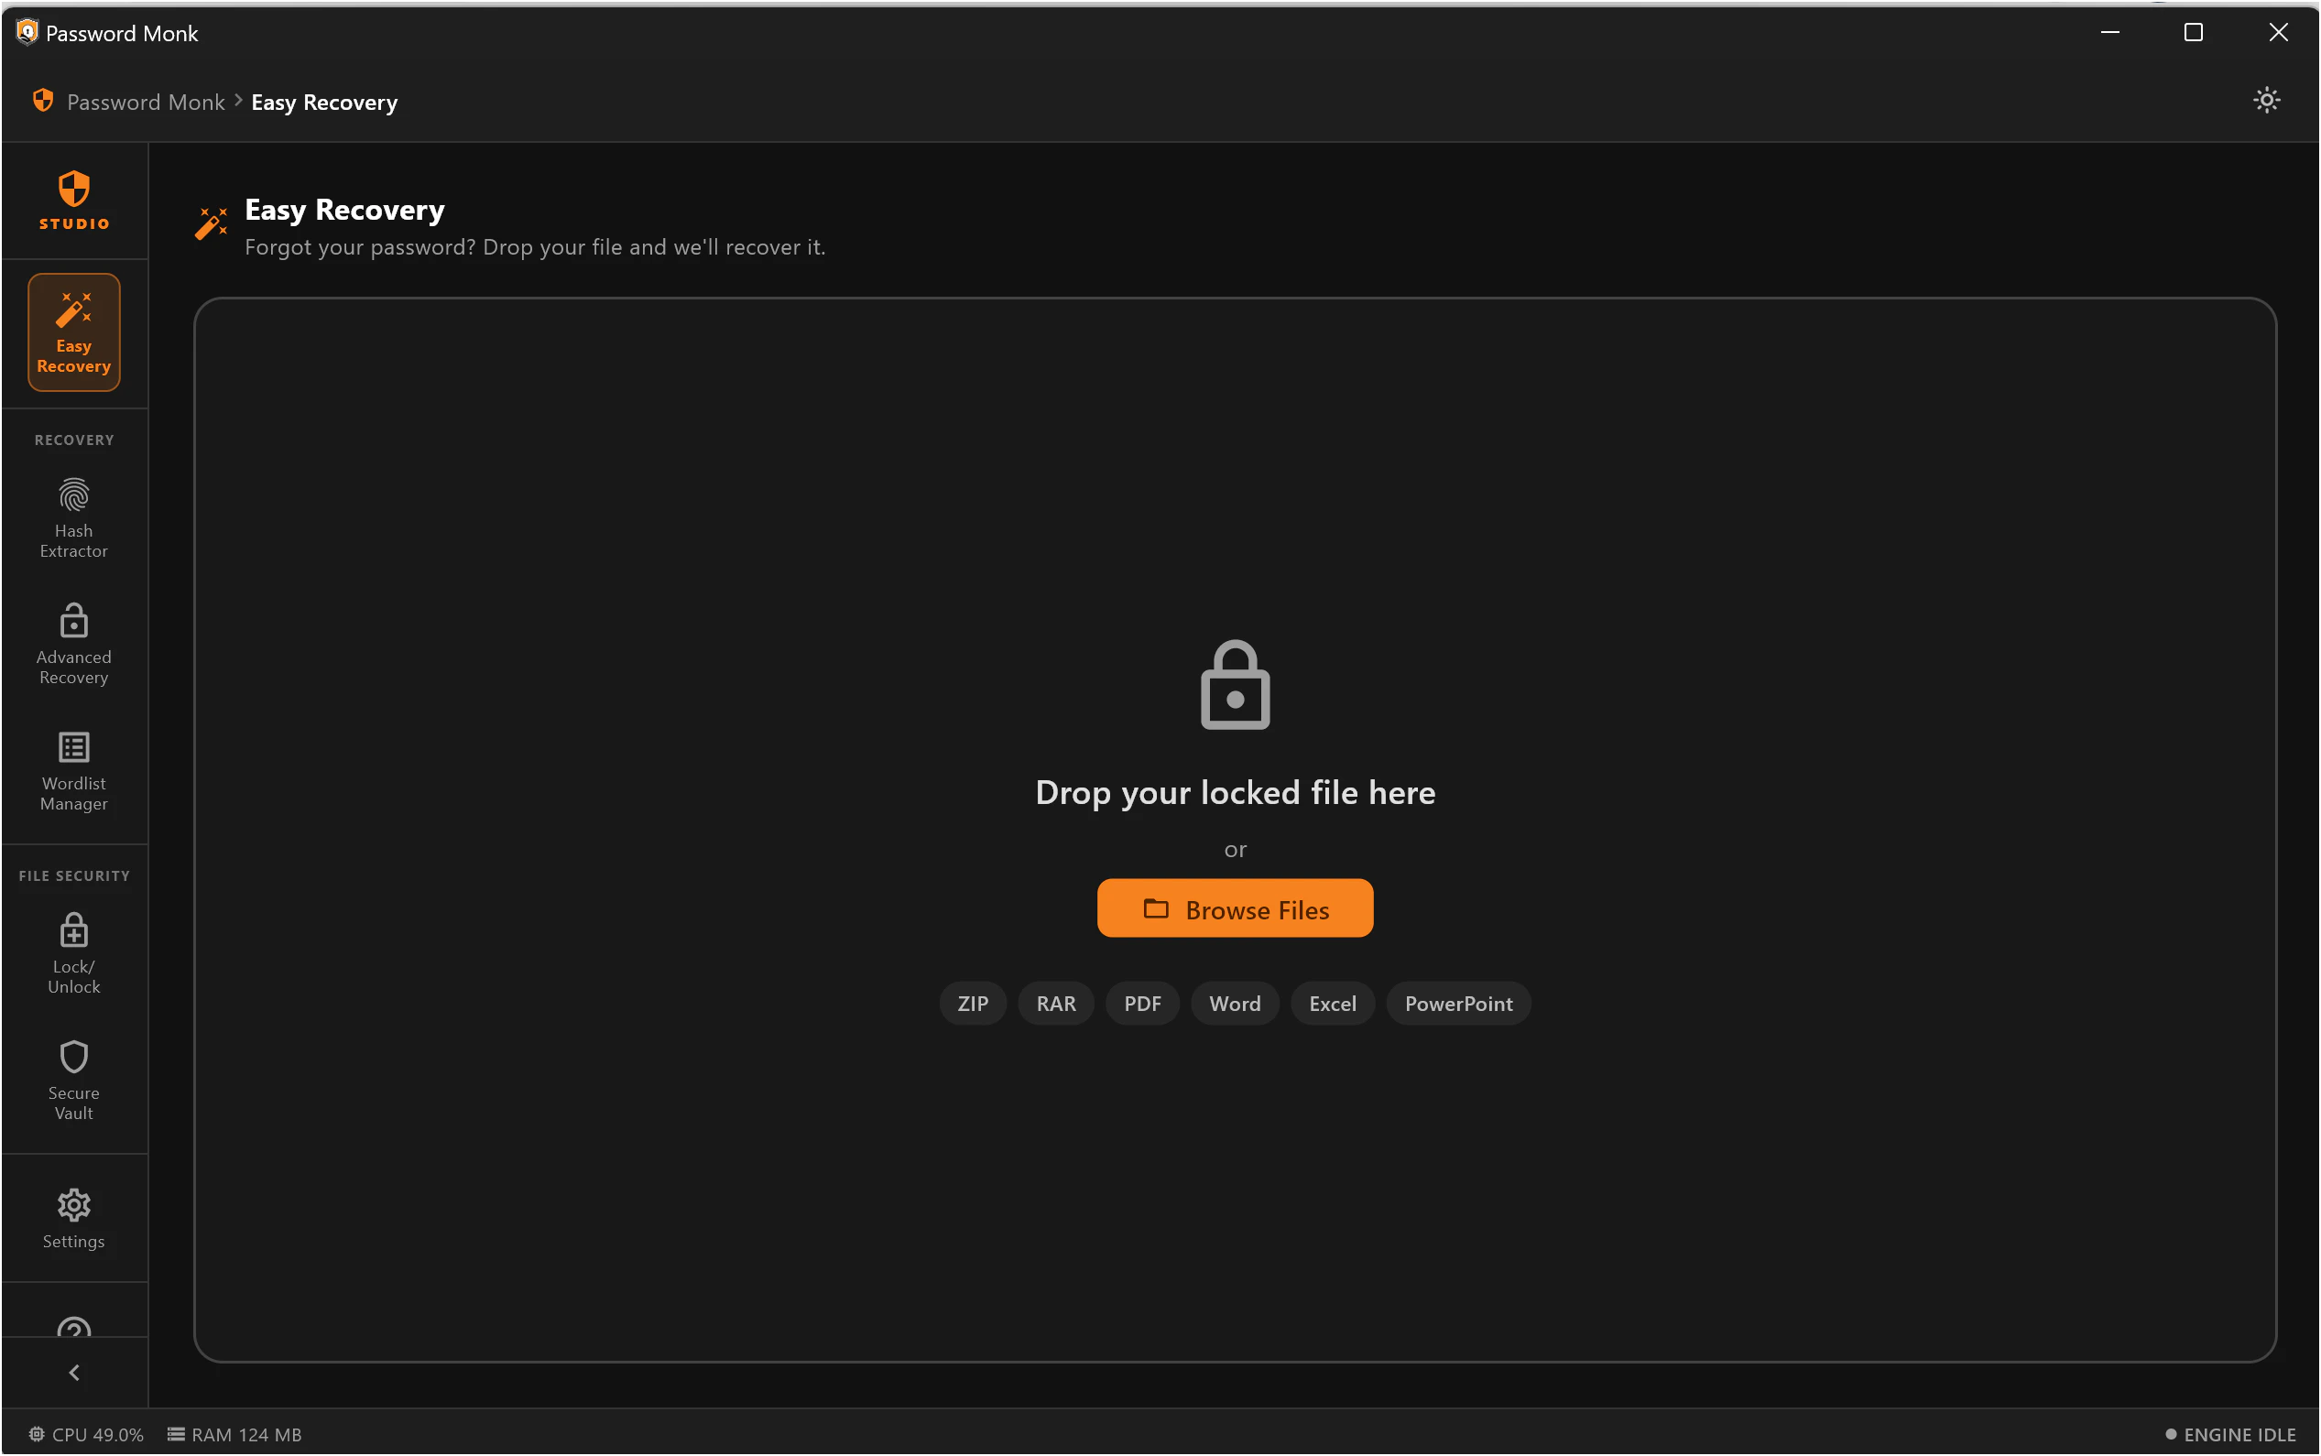The width and height of the screenshot is (2321, 1456).
Task: Select the Easy Recovery tool
Action: 73,331
